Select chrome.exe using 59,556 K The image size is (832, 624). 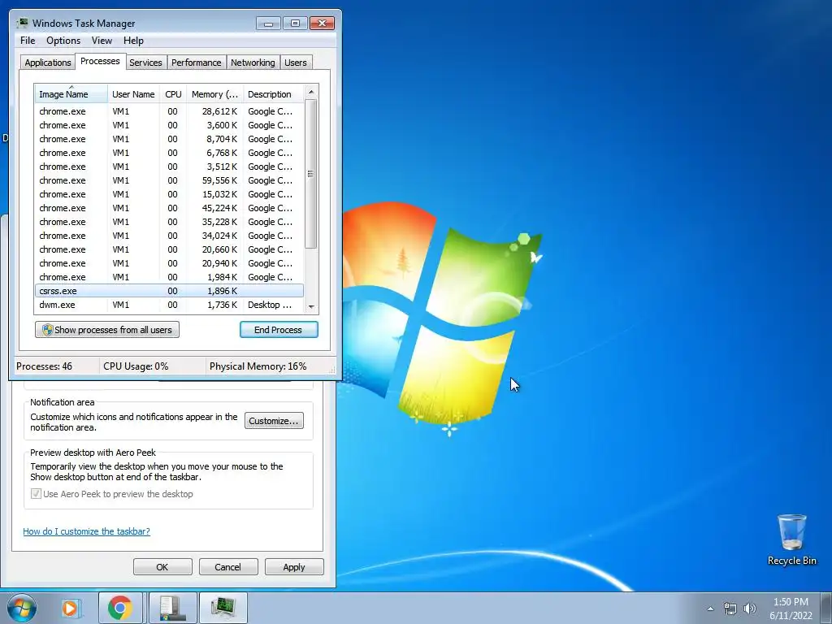[x=169, y=180]
